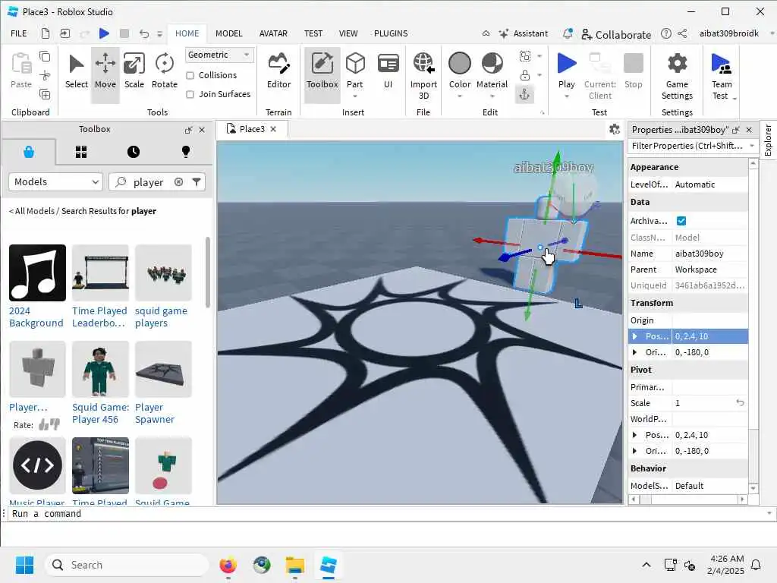Enable the Collisions checkbox

(x=190, y=75)
